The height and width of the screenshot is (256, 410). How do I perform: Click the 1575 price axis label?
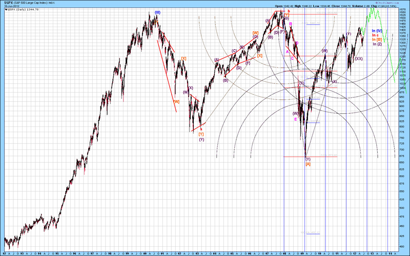click(403, 9)
